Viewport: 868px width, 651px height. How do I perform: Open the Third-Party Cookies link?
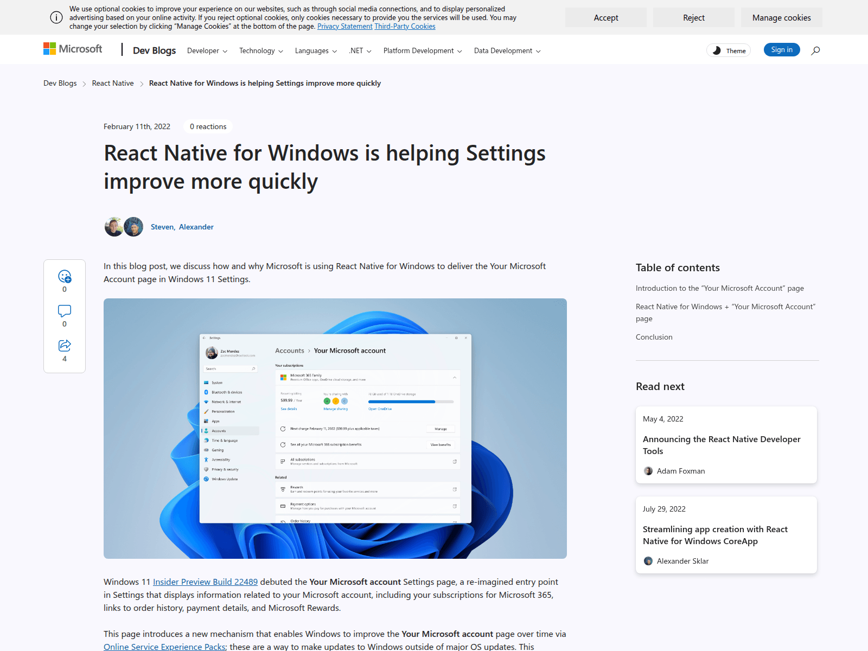(x=405, y=26)
